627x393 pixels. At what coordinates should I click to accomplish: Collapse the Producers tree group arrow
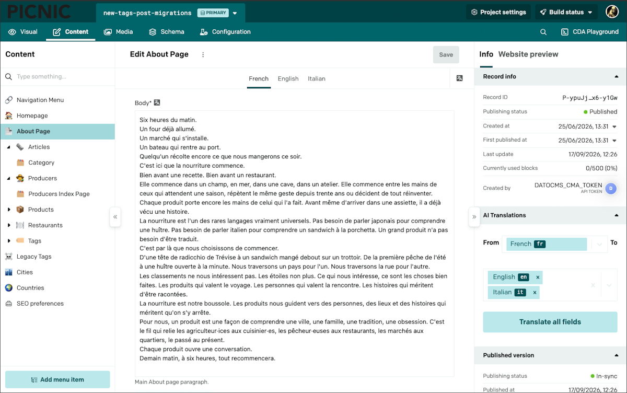8,178
